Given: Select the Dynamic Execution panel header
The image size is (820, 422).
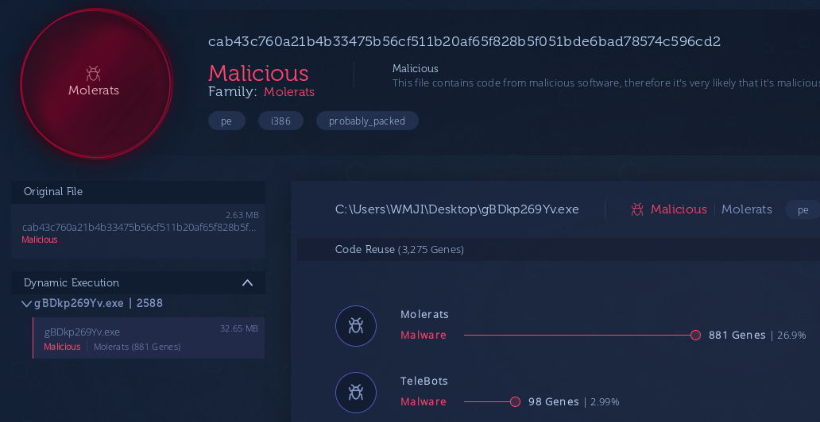Looking at the screenshot, I should tap(138, 282).
